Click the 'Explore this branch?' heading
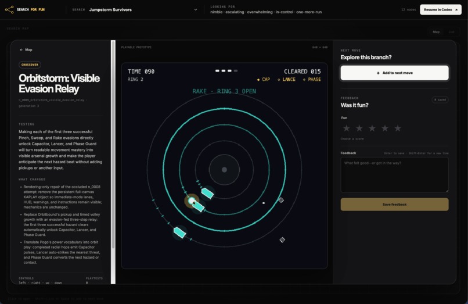468x304 pixels. coord(366,58)
